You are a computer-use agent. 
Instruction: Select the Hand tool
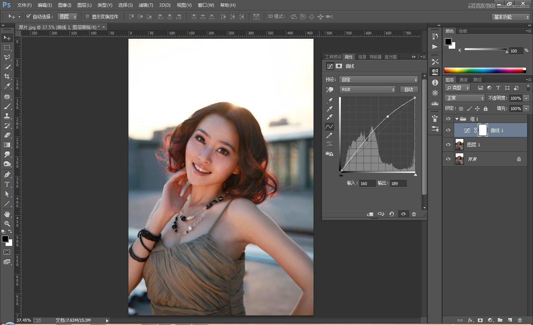(7, 214)
